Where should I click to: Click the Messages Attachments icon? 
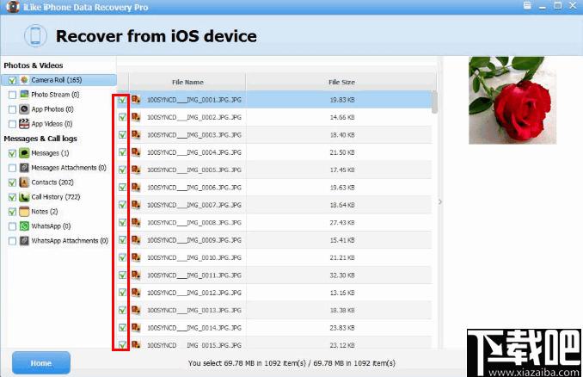[24, 168]
